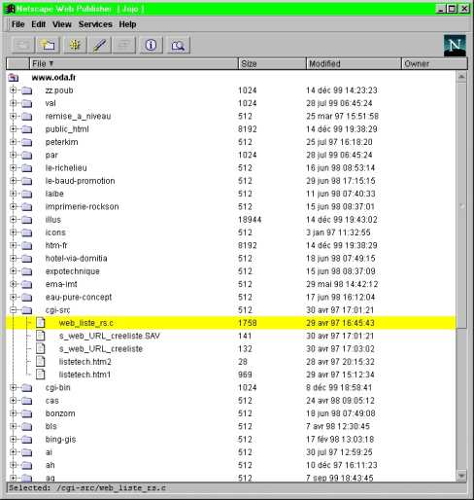Viewport: 474px width, 500px height.
Task: Expand the eau-pure-concept folder
Action: (x=13, y=297)
